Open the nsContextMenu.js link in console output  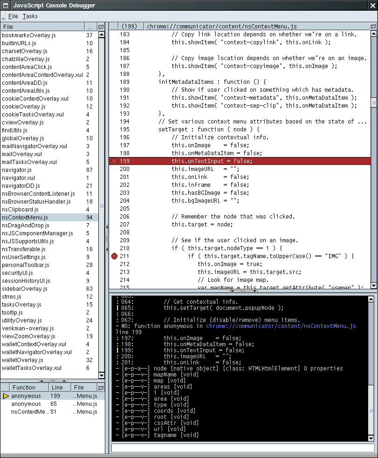281,326
